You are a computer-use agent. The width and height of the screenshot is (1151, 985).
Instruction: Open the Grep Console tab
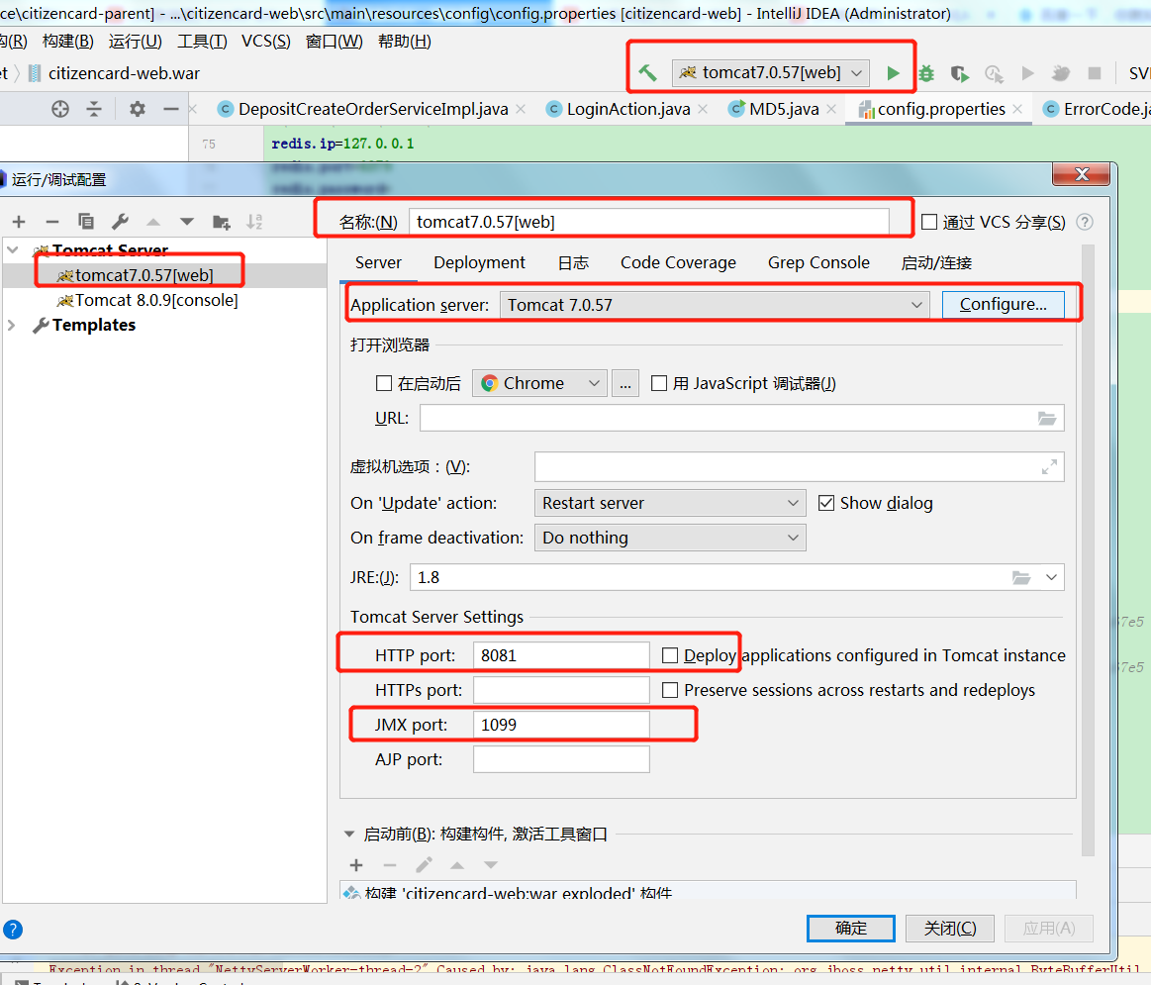pyautogui.click(x=818, y=263)
